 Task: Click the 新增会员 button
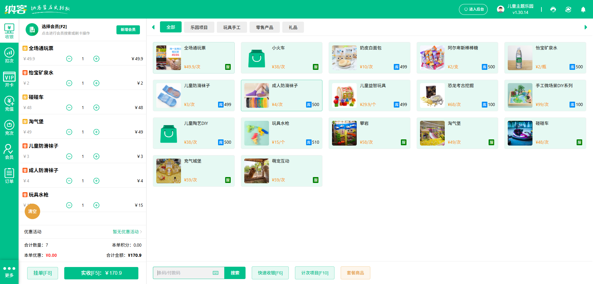(128, 30)
